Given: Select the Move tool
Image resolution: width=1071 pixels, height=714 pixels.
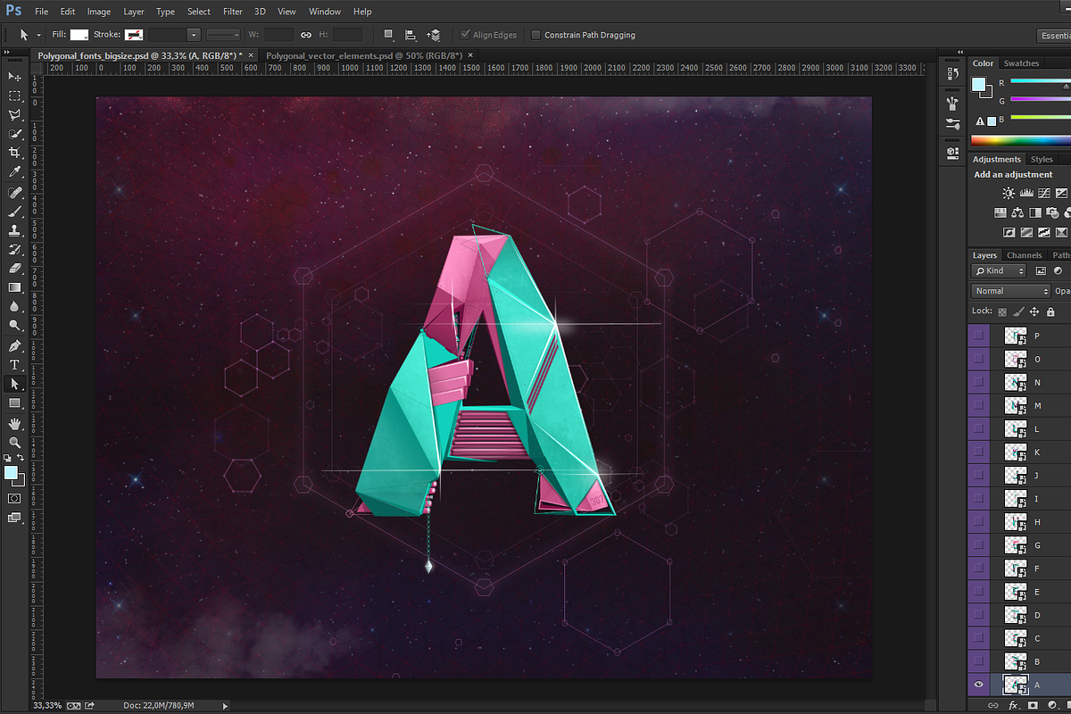Looking at the screenshot, I should click(x=14, y=78).
